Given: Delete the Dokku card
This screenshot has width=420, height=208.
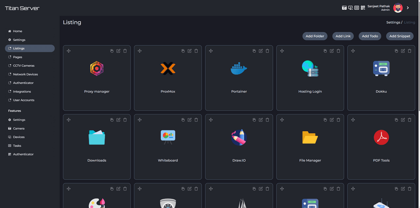Looking at the screenshot, I should click(409, 51).
